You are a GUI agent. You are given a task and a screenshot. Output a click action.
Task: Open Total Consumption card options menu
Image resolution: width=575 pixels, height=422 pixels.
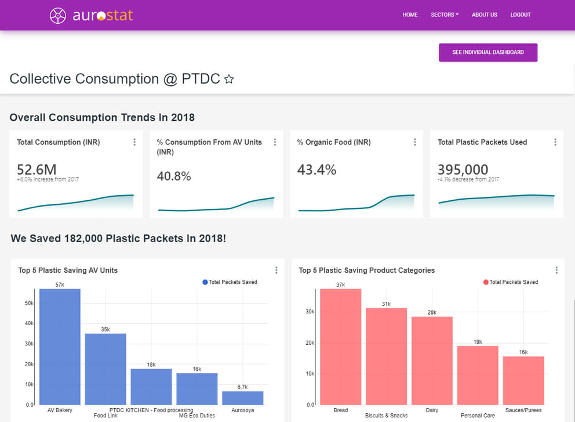click(134, 142)
